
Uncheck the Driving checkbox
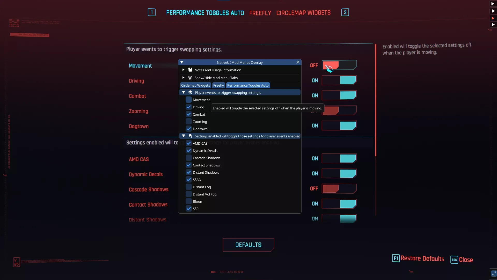[x=188, y=107]
